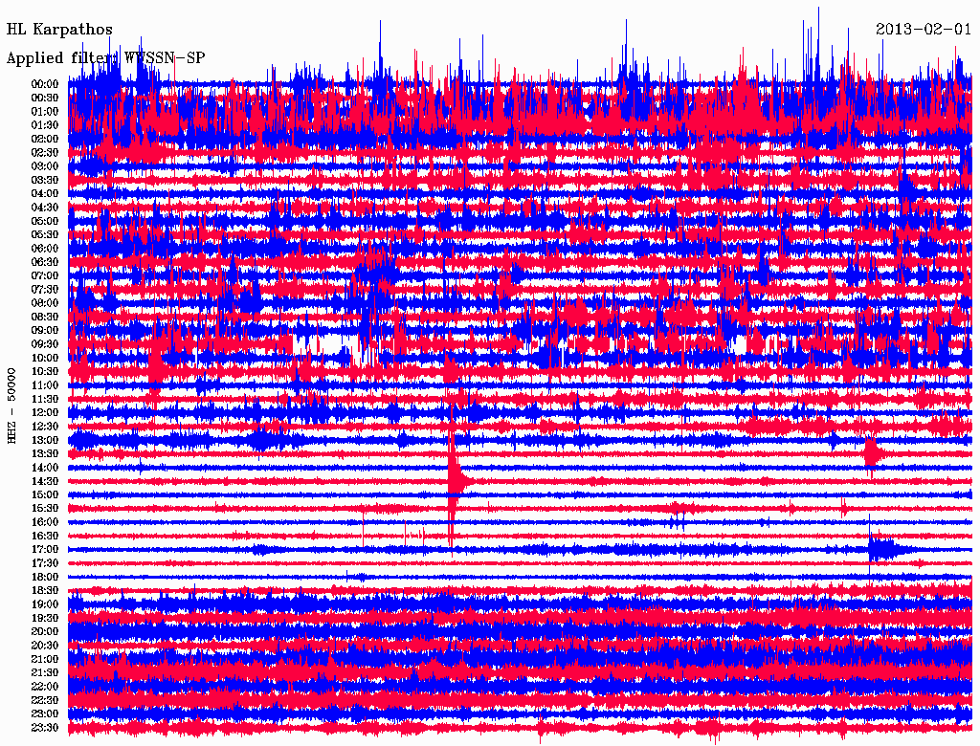Click the HL Karpathos station title
This screenshot has width=980, height=746.
[x=59, y=30]
